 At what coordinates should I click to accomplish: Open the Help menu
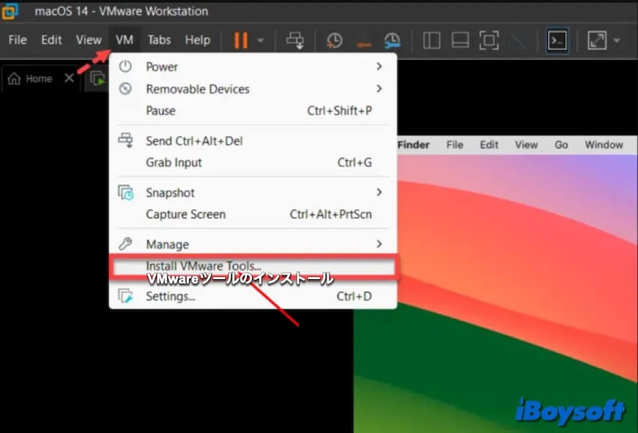click(197, 40)
